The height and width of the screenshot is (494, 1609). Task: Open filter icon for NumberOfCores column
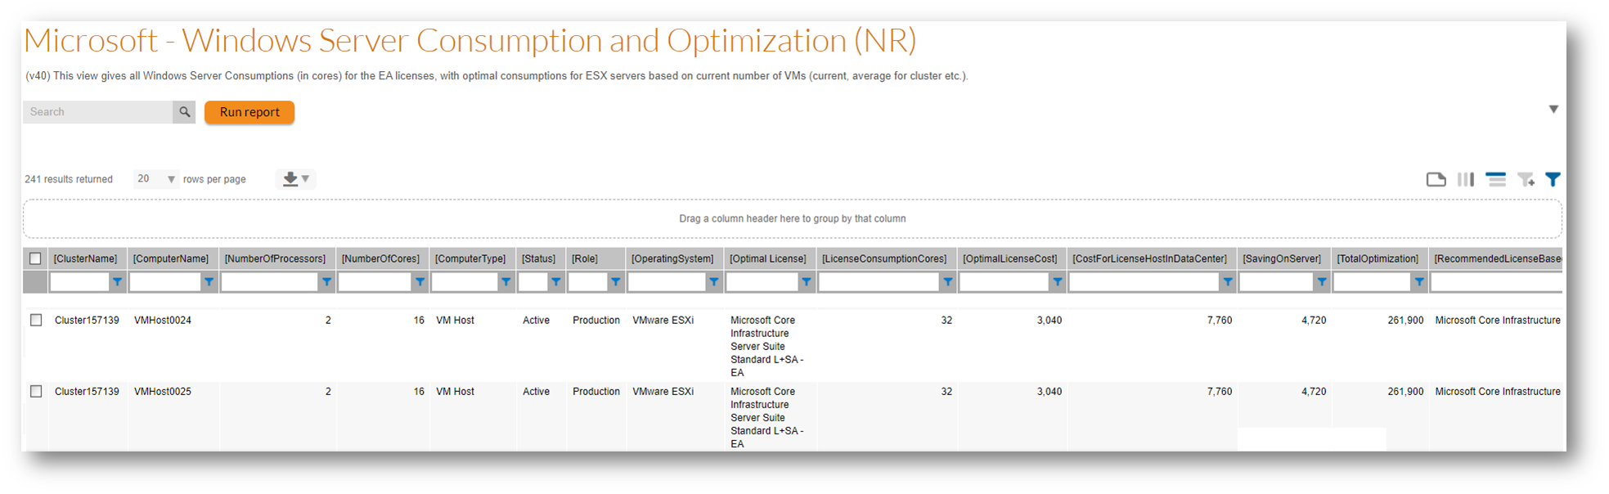420,282
